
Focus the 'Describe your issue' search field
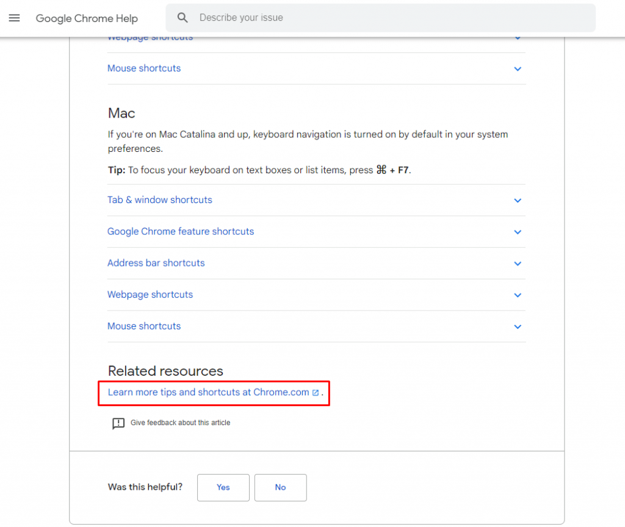(x=380, y=18)
